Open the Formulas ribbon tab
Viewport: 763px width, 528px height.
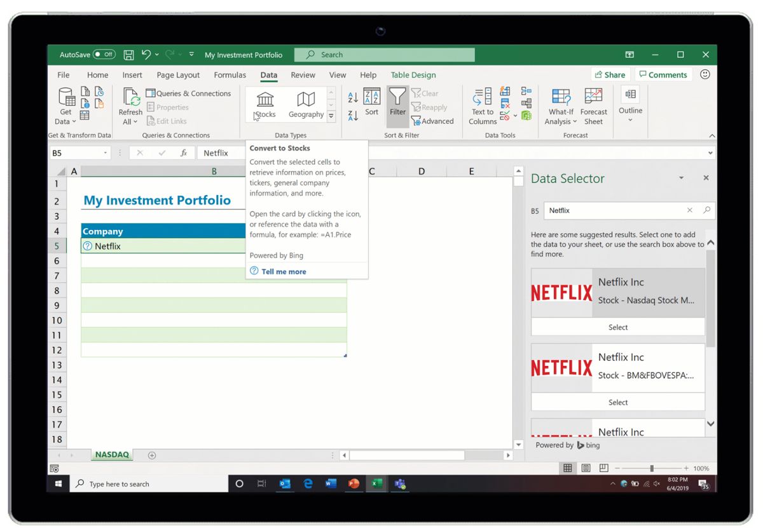point(230,75)
